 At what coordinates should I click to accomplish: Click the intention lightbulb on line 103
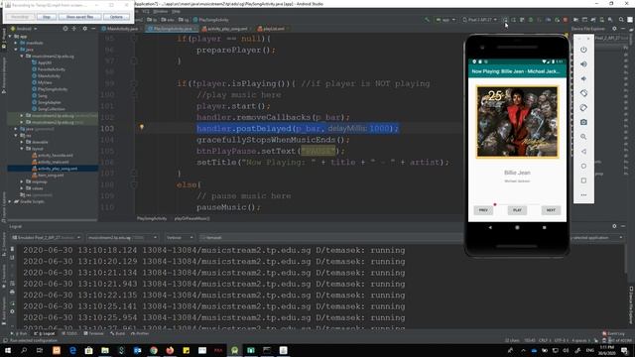point(142,127)
